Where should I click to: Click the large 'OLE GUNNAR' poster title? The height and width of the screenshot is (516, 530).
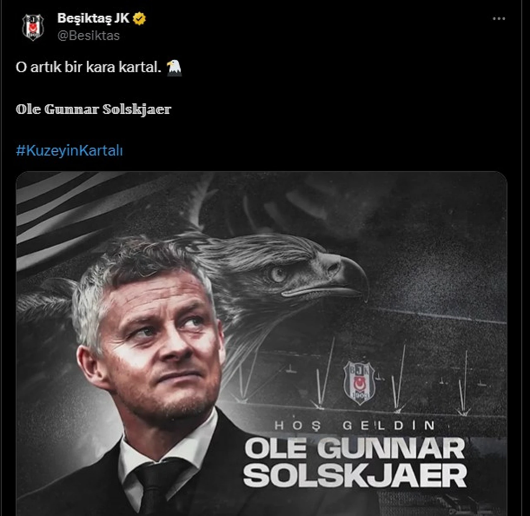(355, 449)
